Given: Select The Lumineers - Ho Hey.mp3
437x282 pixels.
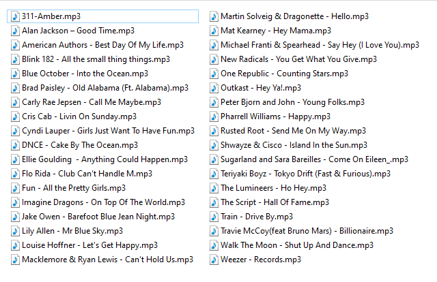Looking at the screenshot, I should tap(273, 188).
